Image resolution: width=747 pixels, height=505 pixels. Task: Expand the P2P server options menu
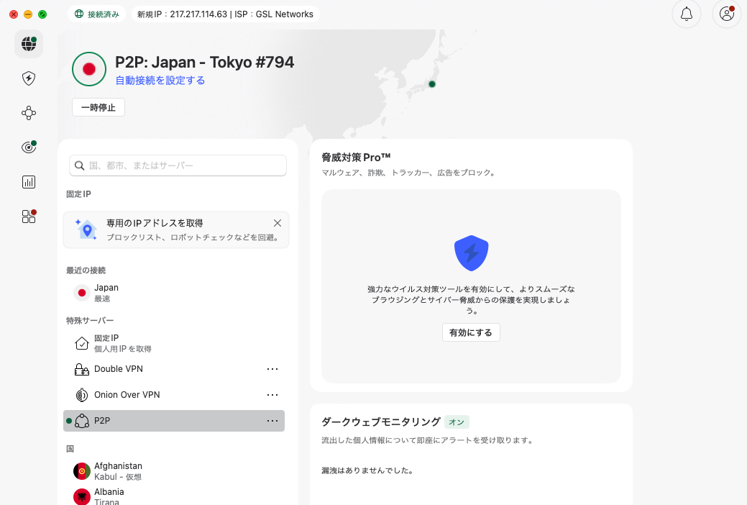tap(272, 421)
